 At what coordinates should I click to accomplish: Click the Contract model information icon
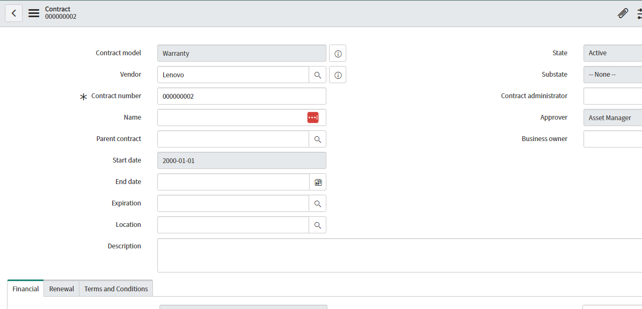pyautogui.click(x=338, y=53)
